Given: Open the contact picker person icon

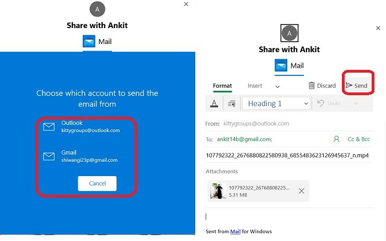Looking at the screenshot, I should point(336,139).
